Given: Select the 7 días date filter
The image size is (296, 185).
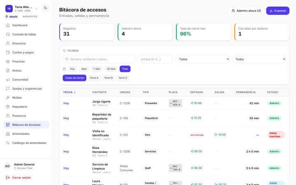Looking at the screenshot, I should (x=97, y=69).
